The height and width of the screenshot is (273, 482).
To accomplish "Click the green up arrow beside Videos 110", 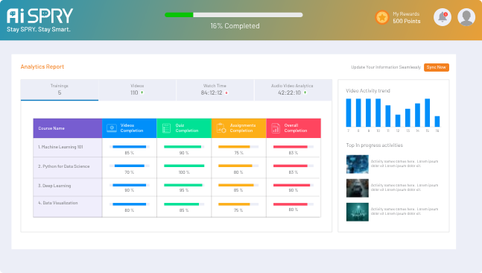I will (142, 92).
